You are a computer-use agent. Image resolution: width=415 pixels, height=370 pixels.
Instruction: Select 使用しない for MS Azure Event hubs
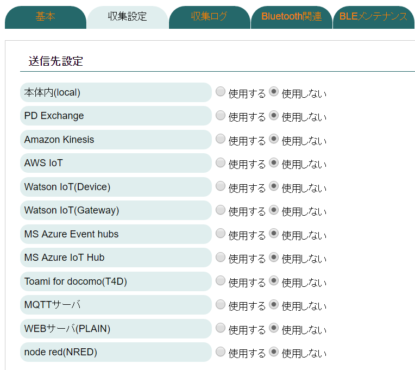tap(274, 234)
